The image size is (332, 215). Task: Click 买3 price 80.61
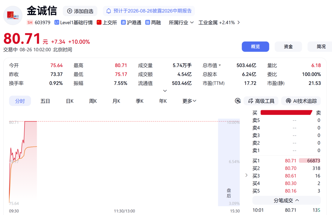[290, 176]
